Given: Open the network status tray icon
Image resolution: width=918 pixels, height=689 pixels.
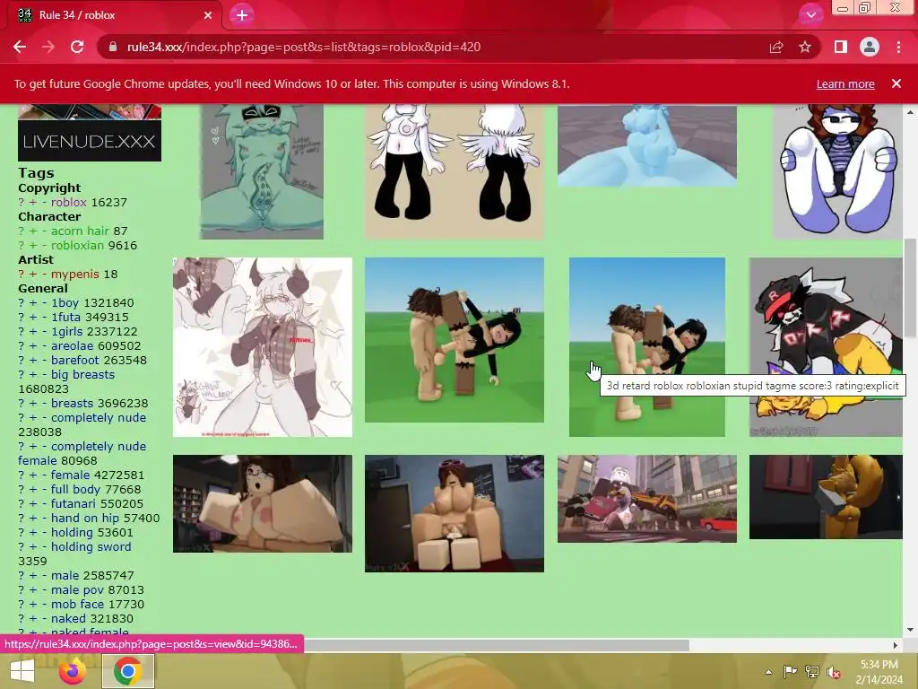Looking at the screenshot, I should [812, 671].
